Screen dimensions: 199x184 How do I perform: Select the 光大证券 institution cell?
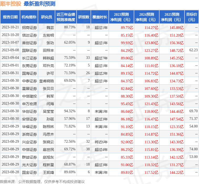pyautogui.click(x=29, y=165)
